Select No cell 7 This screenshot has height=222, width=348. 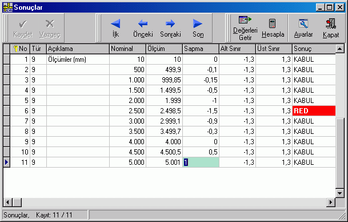coord(20,121)
